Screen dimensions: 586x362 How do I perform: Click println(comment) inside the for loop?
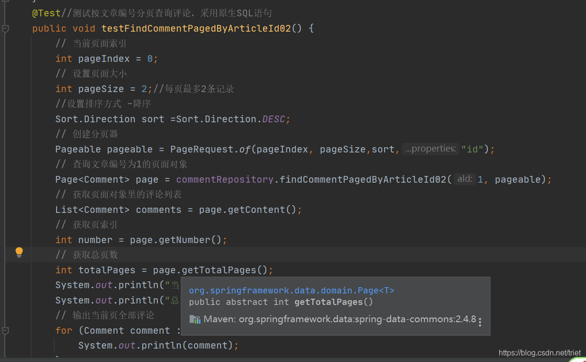point(188,345)
